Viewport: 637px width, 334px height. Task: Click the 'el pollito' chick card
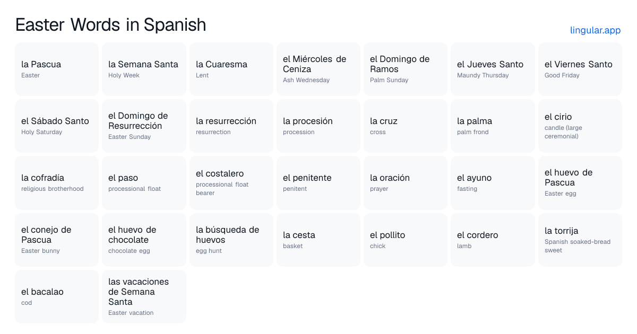[406, 240]
